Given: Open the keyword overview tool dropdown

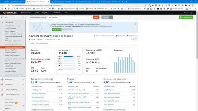Looking at the screenshot, I should (38, 17).
